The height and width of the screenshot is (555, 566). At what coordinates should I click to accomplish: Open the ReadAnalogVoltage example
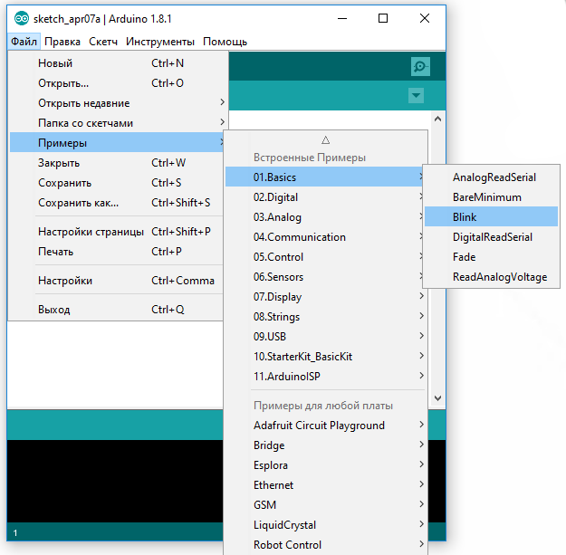491,277
